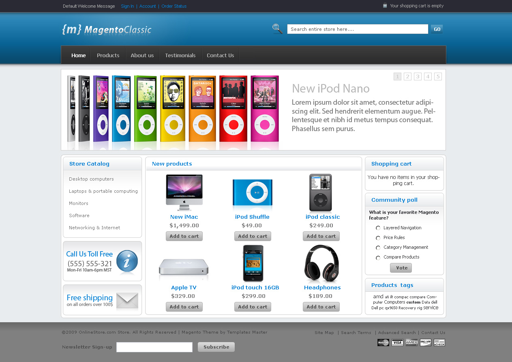Viewport: 512px width, 362px height.
Task: Open the Software catalog category
Action: pos(79,215)
